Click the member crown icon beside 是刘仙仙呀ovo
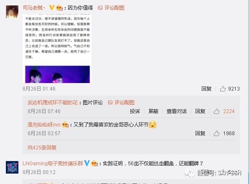The width and height of the screenshot is (249, 184). pyautogui.click(x=65, y=124)
